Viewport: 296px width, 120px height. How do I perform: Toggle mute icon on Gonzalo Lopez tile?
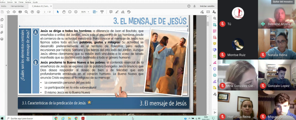pyautogui.click(x=263, y=86)
